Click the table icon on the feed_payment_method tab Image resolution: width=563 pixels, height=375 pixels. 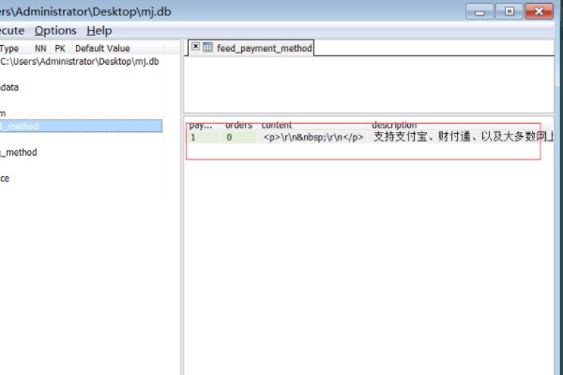coord(208,47)
